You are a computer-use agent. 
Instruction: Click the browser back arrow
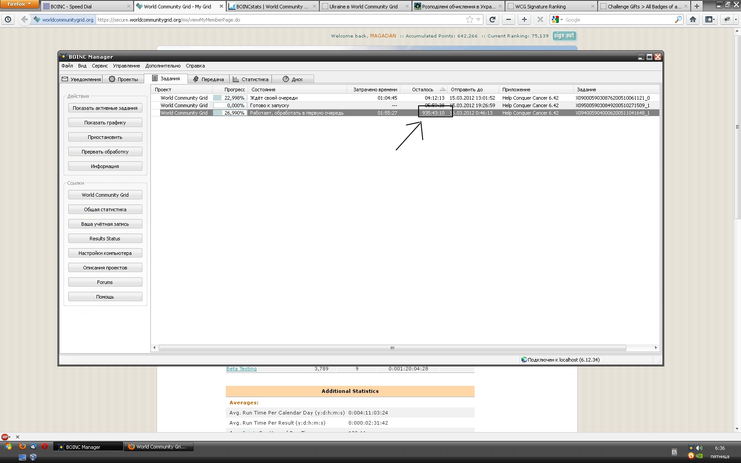pyautogui.click(x=24, y=19)
